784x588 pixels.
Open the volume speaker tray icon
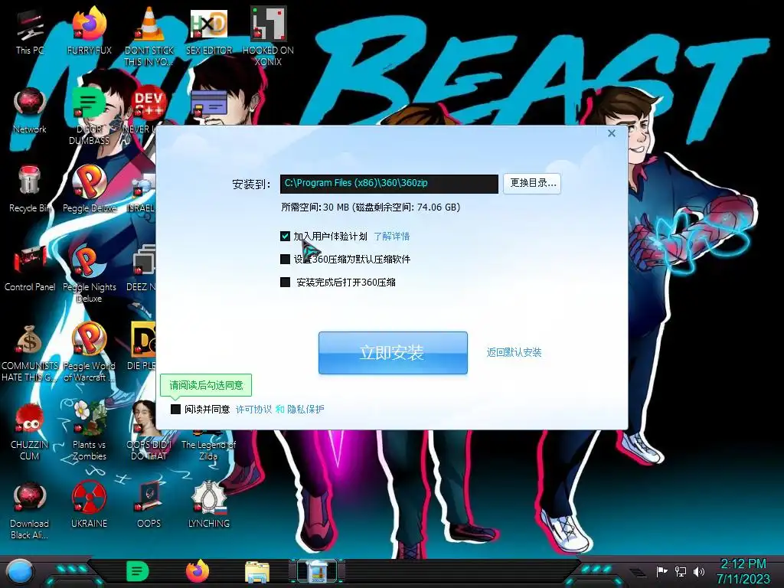(699, 571)
